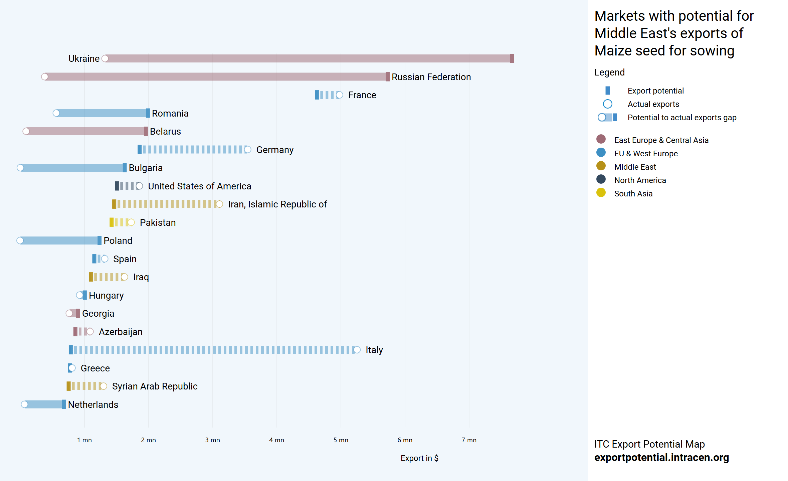Click the 5 mn axis tick label

click(341, 440)
